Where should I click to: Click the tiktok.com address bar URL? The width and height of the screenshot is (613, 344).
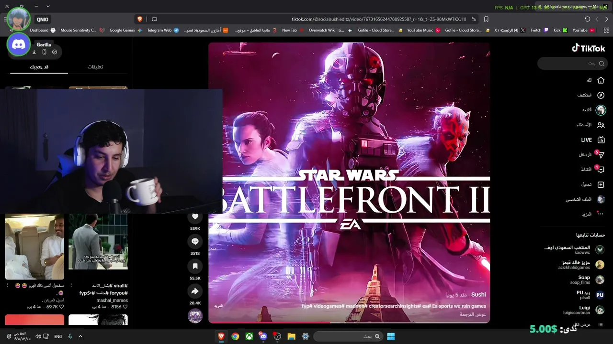tap(379, 19)
